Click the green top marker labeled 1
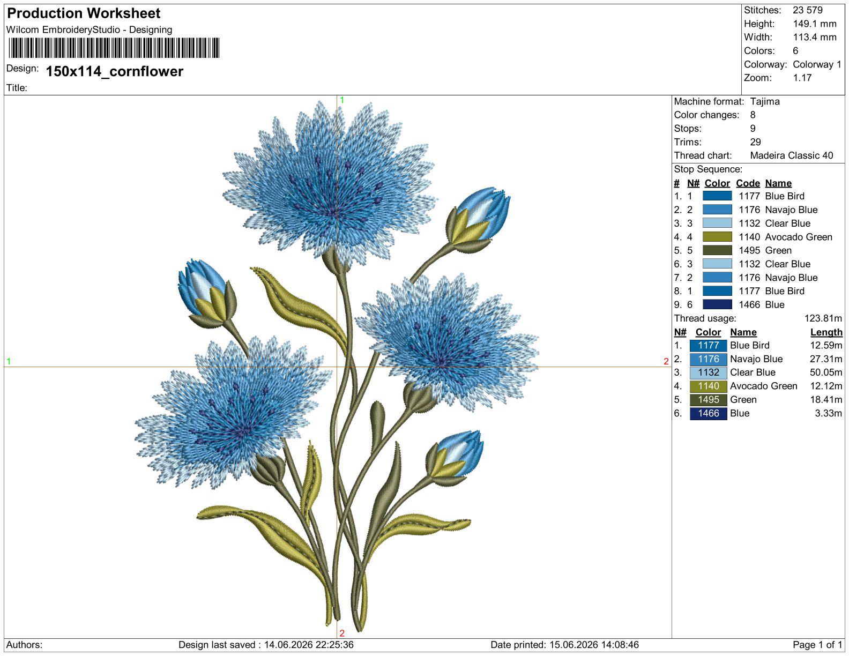Image resolution: width=849 pixels, height=656 pixels. [x=342, y=100]
